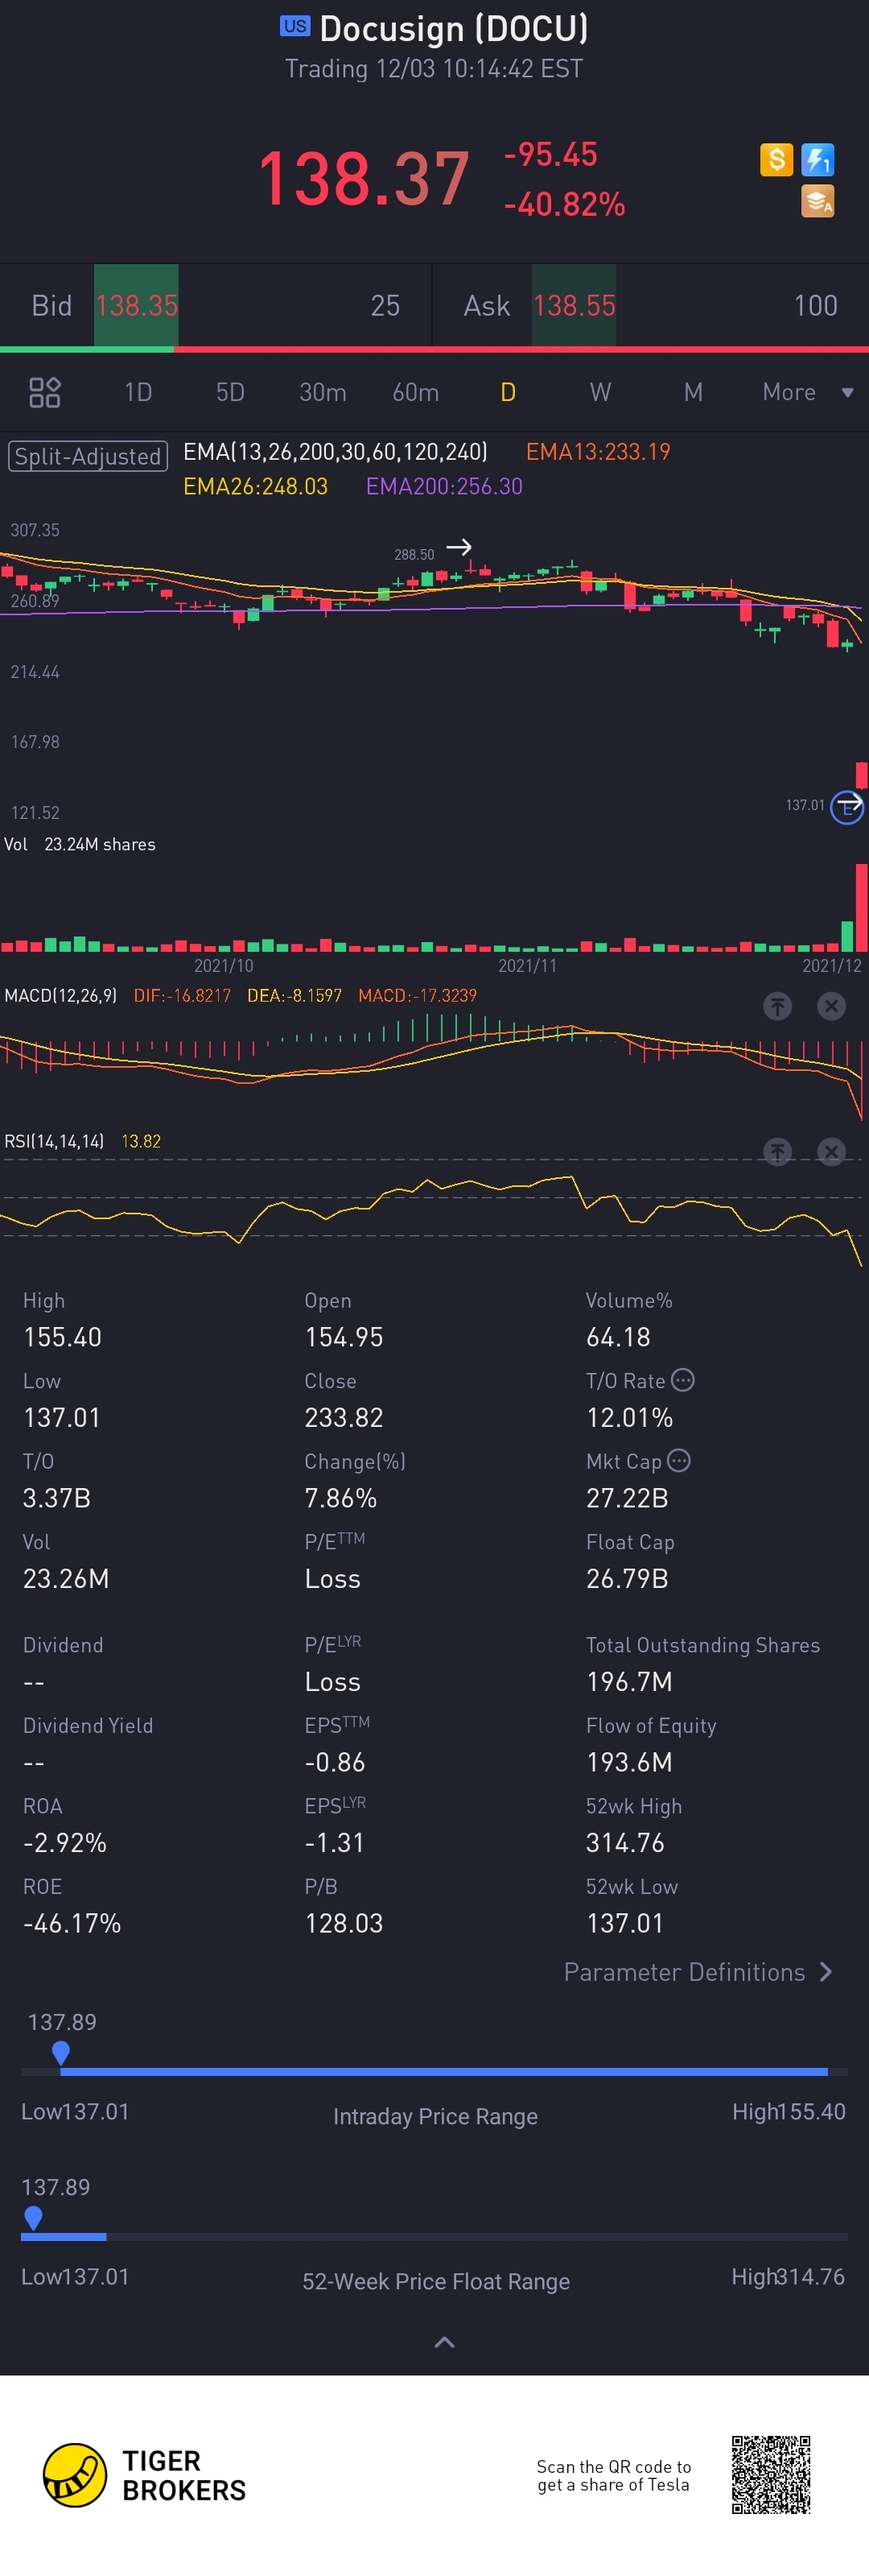This screenshot has width=869, height=2576.
Task: Tap the Docusign (DOCU) title
Action: (454, 29)
